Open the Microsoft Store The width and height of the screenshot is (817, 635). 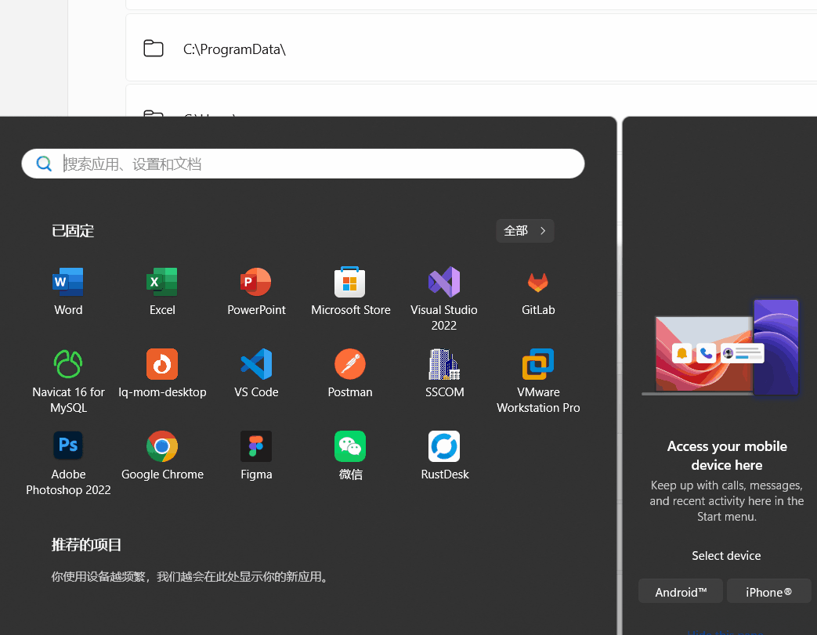(x=350, y=290)
